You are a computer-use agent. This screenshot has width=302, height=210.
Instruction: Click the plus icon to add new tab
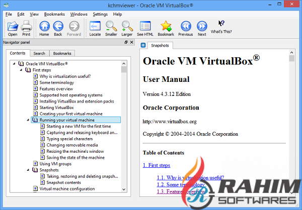143,45
